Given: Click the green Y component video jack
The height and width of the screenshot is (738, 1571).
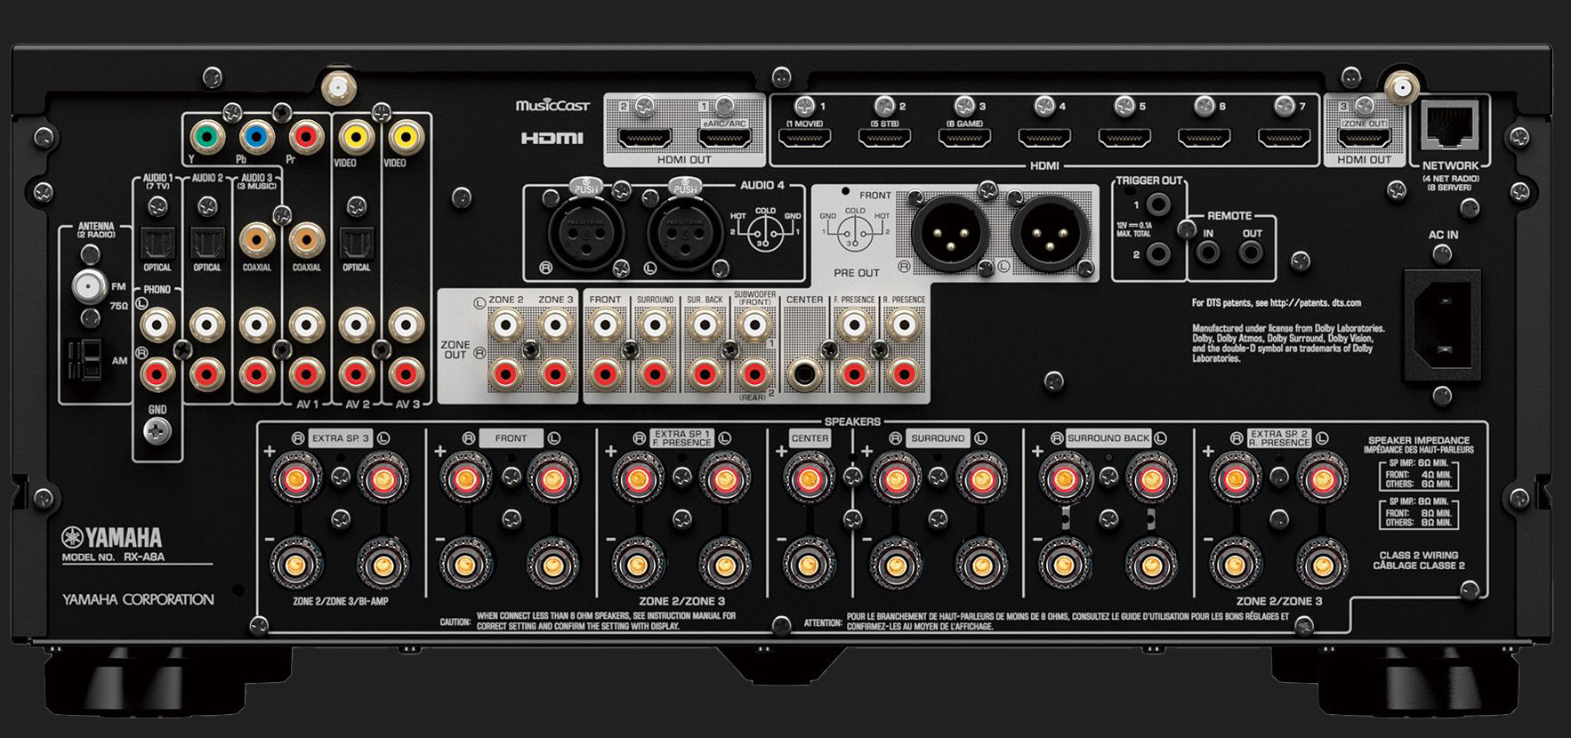Looking at the screenshot, I should pyautogui.click(x=206, y=138).
